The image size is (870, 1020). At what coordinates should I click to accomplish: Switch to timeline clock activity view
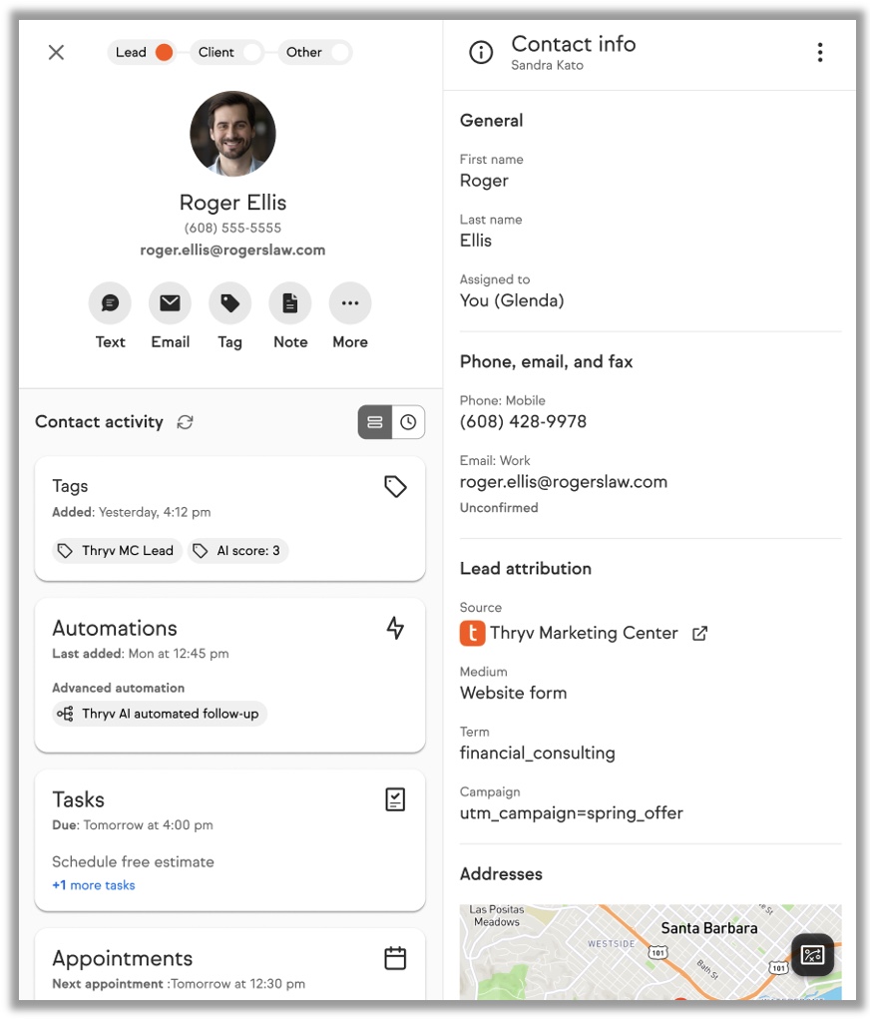click(408, 422)
